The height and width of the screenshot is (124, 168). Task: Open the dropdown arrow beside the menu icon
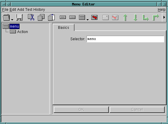[87, 20]
